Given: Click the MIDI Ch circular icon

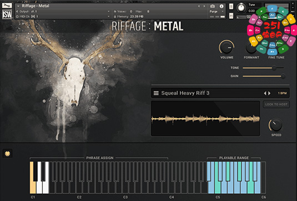Looking at the screenshot, I should pyautogui.click(x=17, y=17).
